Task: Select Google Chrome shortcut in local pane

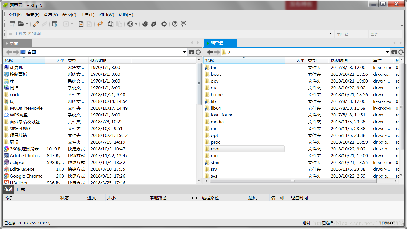Action: tap(26, 176)
